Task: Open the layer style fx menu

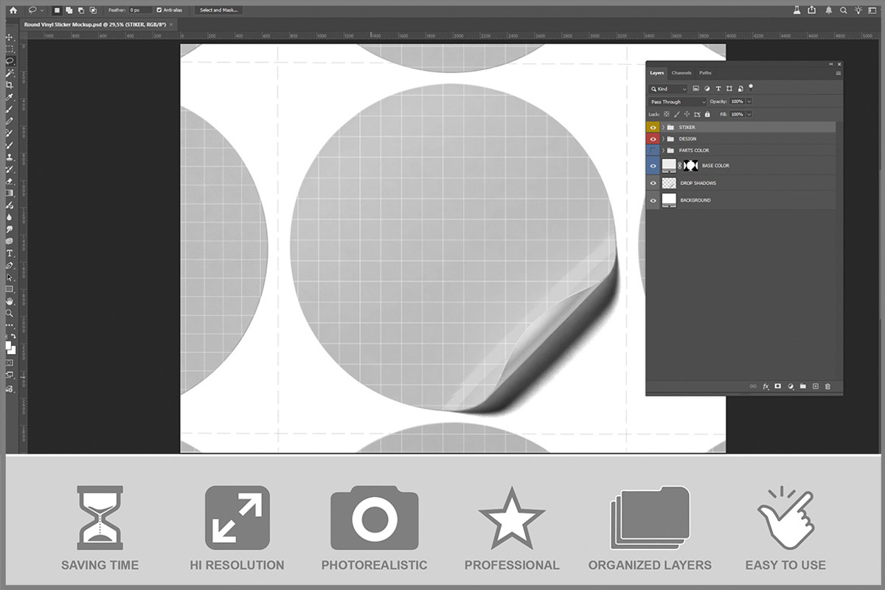Action: [x=766, y=386]
